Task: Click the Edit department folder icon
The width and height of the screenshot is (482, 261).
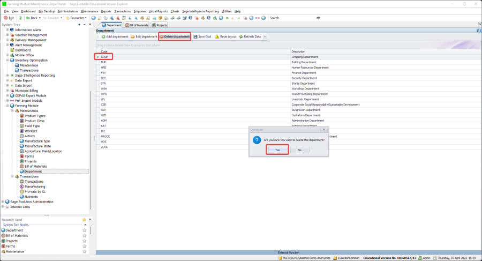Action: tap(133, 36)
